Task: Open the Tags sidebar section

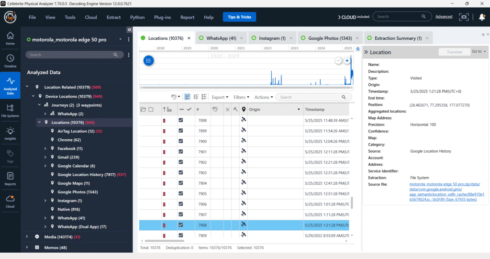Action: pos(11,156)
